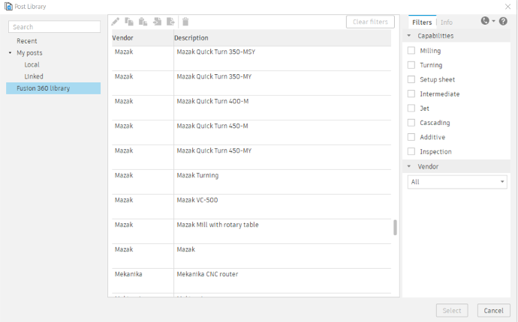The image size is (518, 322).
Task: Open dropdown arrow beside clock icon
Action: click(493, 21)
